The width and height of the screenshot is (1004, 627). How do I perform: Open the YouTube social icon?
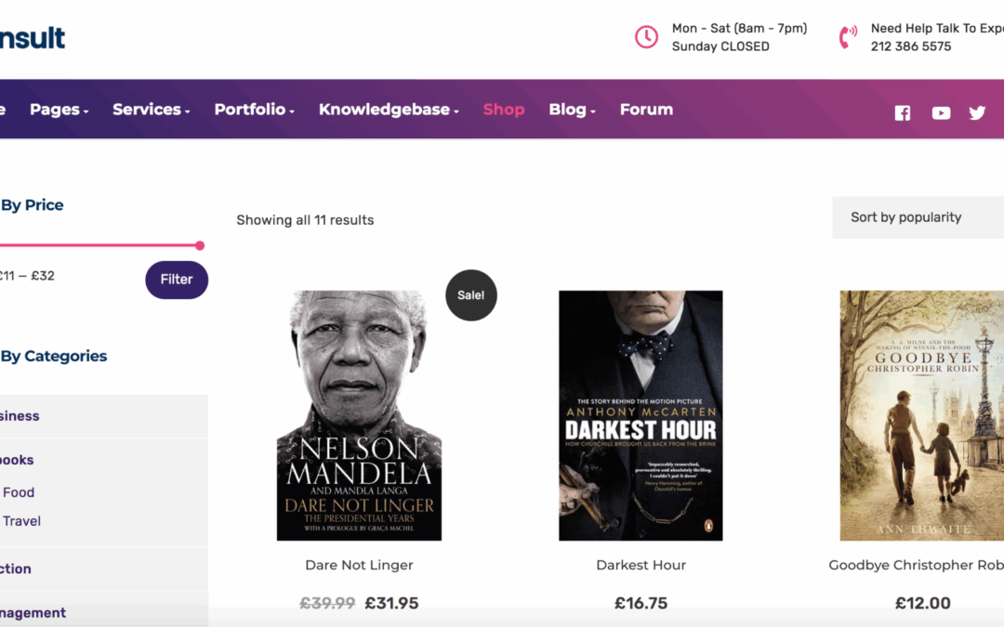click(941, 112)
